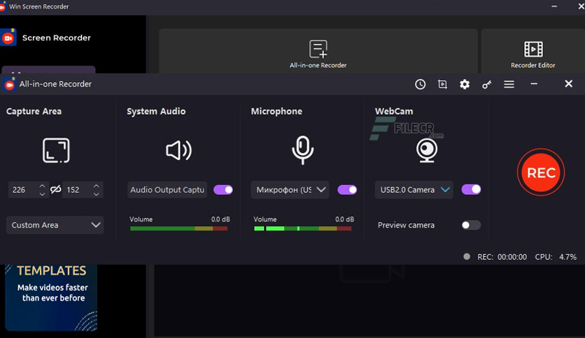585x338 pixels.
Task: Click the System Audio 0.0 dB value
Action: tap(220, 219)
